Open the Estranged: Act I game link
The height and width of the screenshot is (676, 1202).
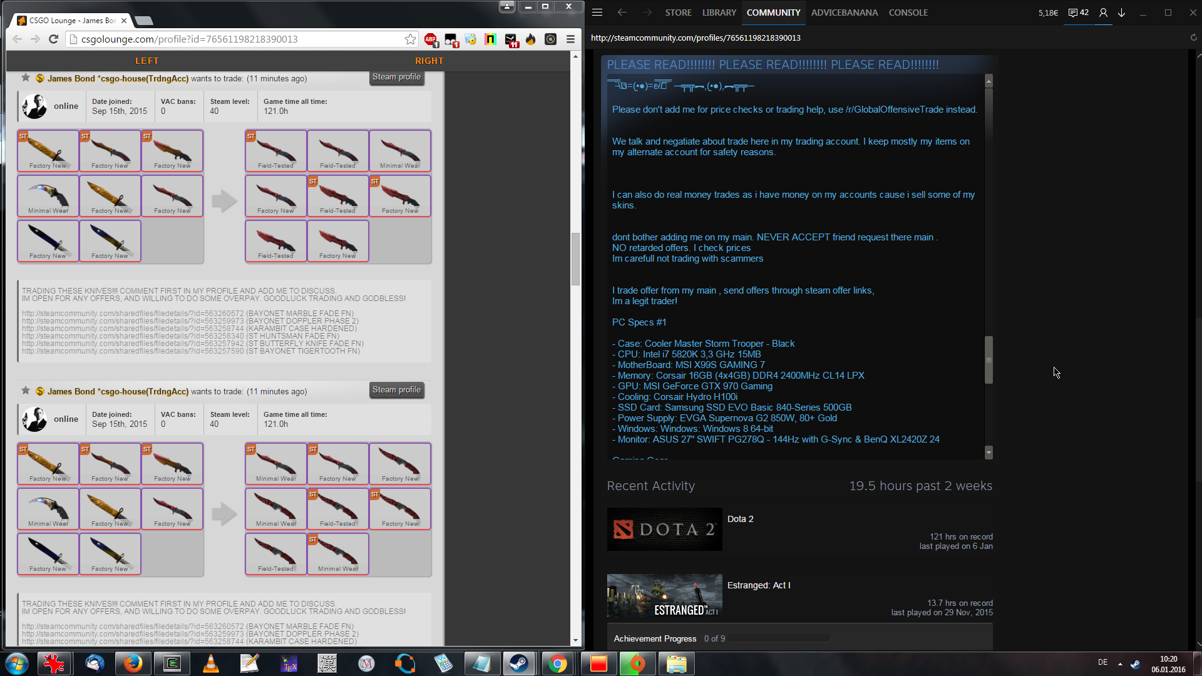(758, 585)
